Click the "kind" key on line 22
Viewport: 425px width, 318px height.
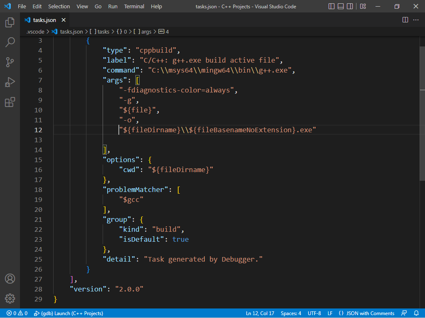pyautogui.click(x=131, y=229)
